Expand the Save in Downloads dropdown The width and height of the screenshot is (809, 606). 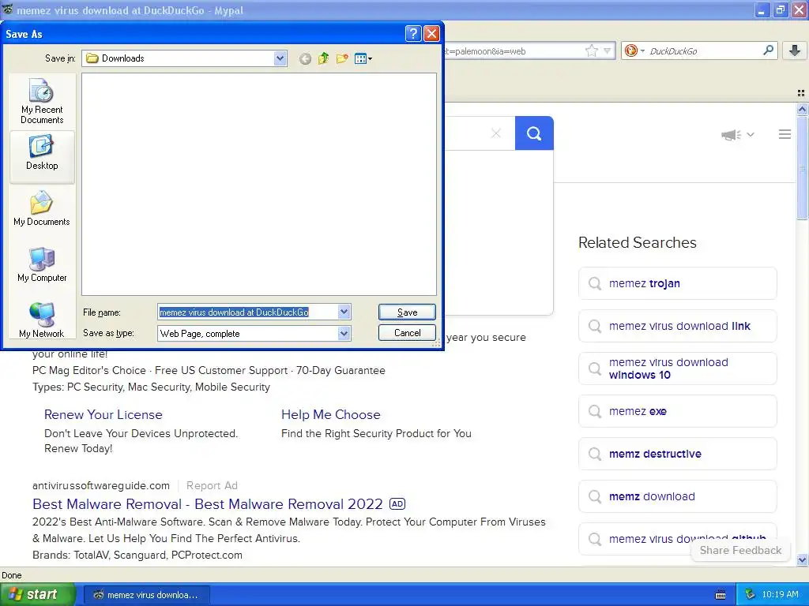click(280, 58)
